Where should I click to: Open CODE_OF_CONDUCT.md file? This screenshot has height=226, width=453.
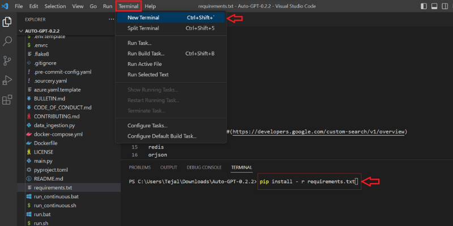pyautogui.click(x=63, y=107)
